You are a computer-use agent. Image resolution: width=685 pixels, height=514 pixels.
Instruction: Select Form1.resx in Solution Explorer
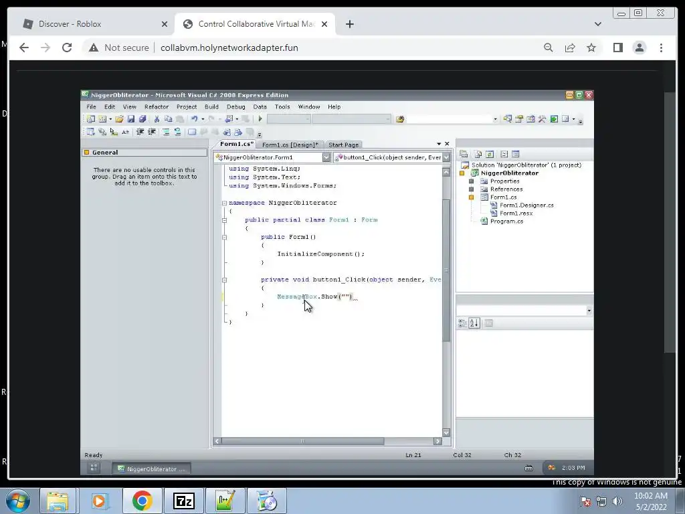[516, 213]
